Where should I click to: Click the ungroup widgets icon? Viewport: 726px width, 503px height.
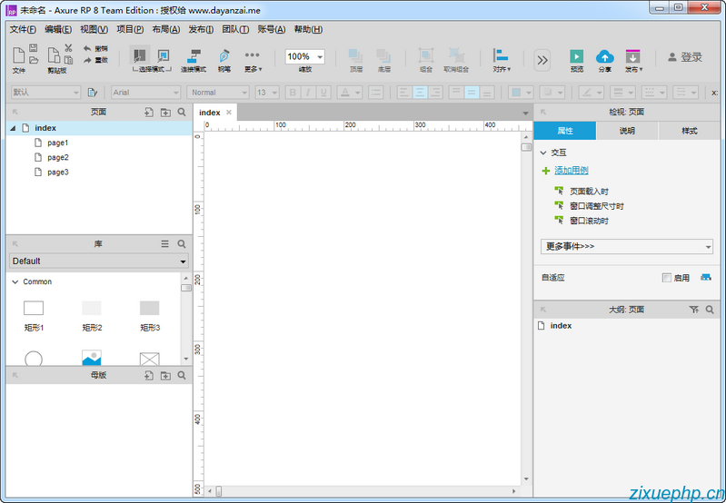456,55
